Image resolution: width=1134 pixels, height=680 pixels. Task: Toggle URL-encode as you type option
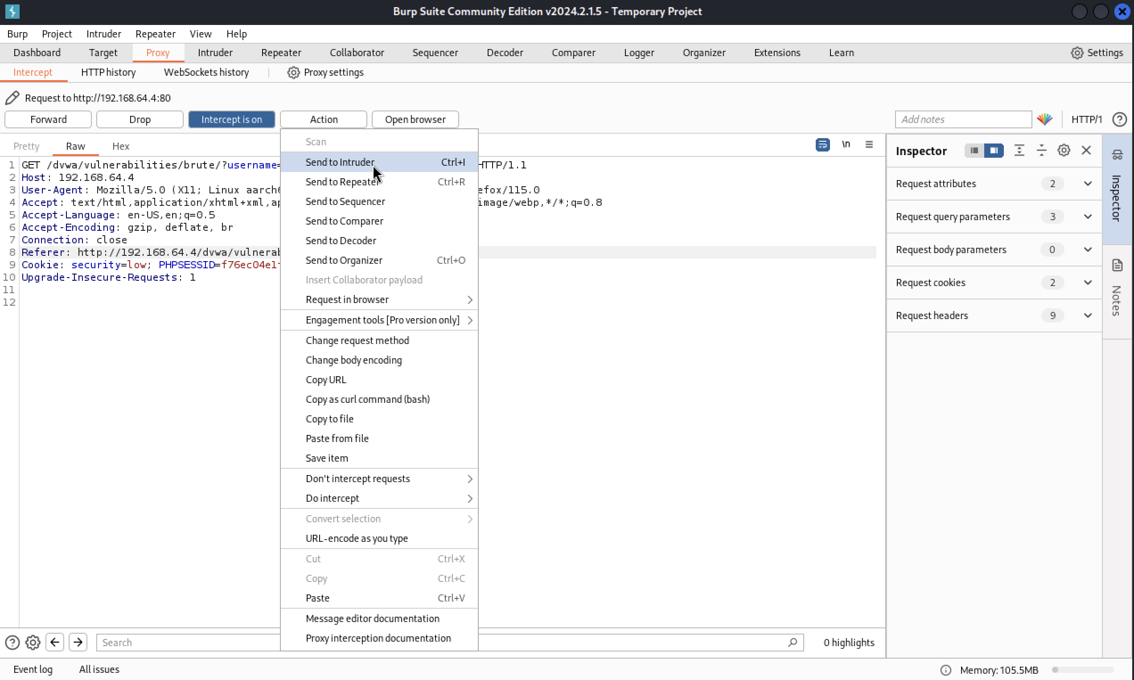pyautogui.click(x=379, y=539)
